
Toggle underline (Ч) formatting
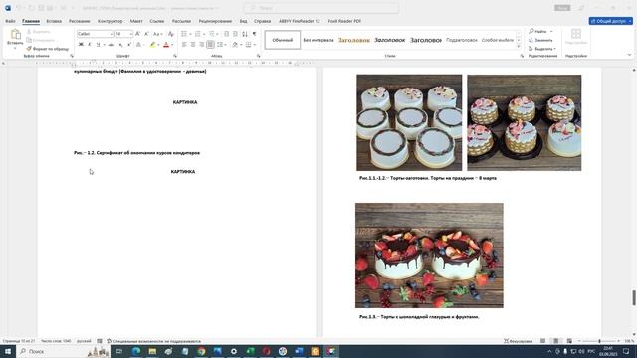click(x=98, y=45)
